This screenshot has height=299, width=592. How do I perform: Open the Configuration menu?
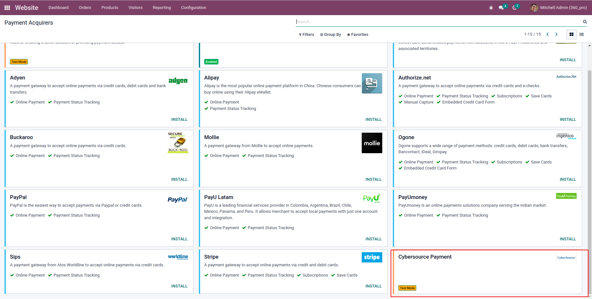click(x=194, y=8)
